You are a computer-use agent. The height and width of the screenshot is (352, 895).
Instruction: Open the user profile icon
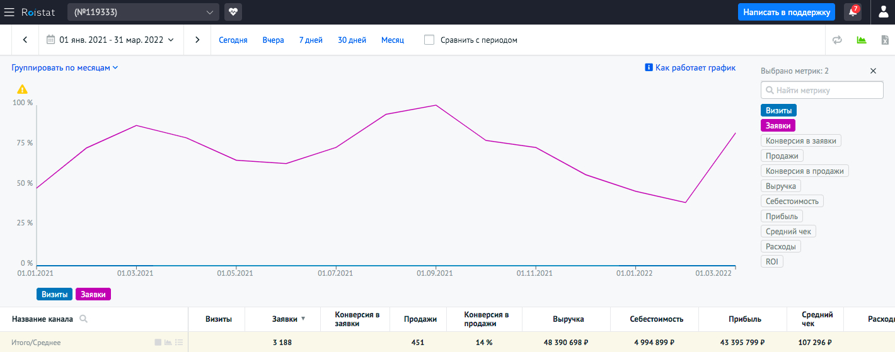884,12
